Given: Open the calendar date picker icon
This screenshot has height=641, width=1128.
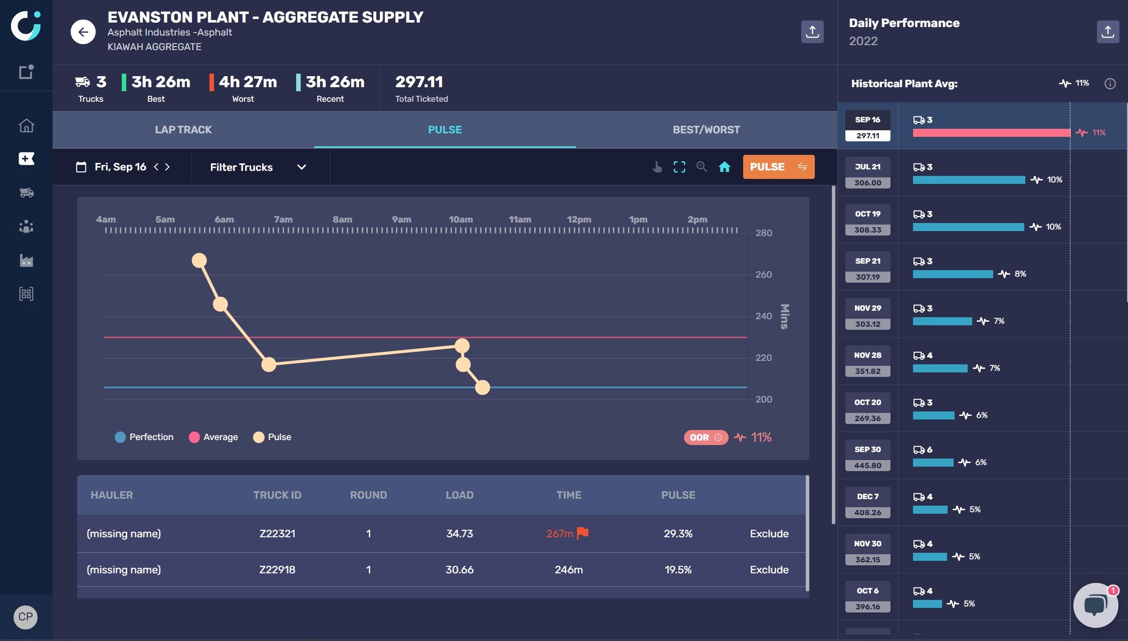Looking at the screenshot, I should pyautogui.click(x=81, y=167).
